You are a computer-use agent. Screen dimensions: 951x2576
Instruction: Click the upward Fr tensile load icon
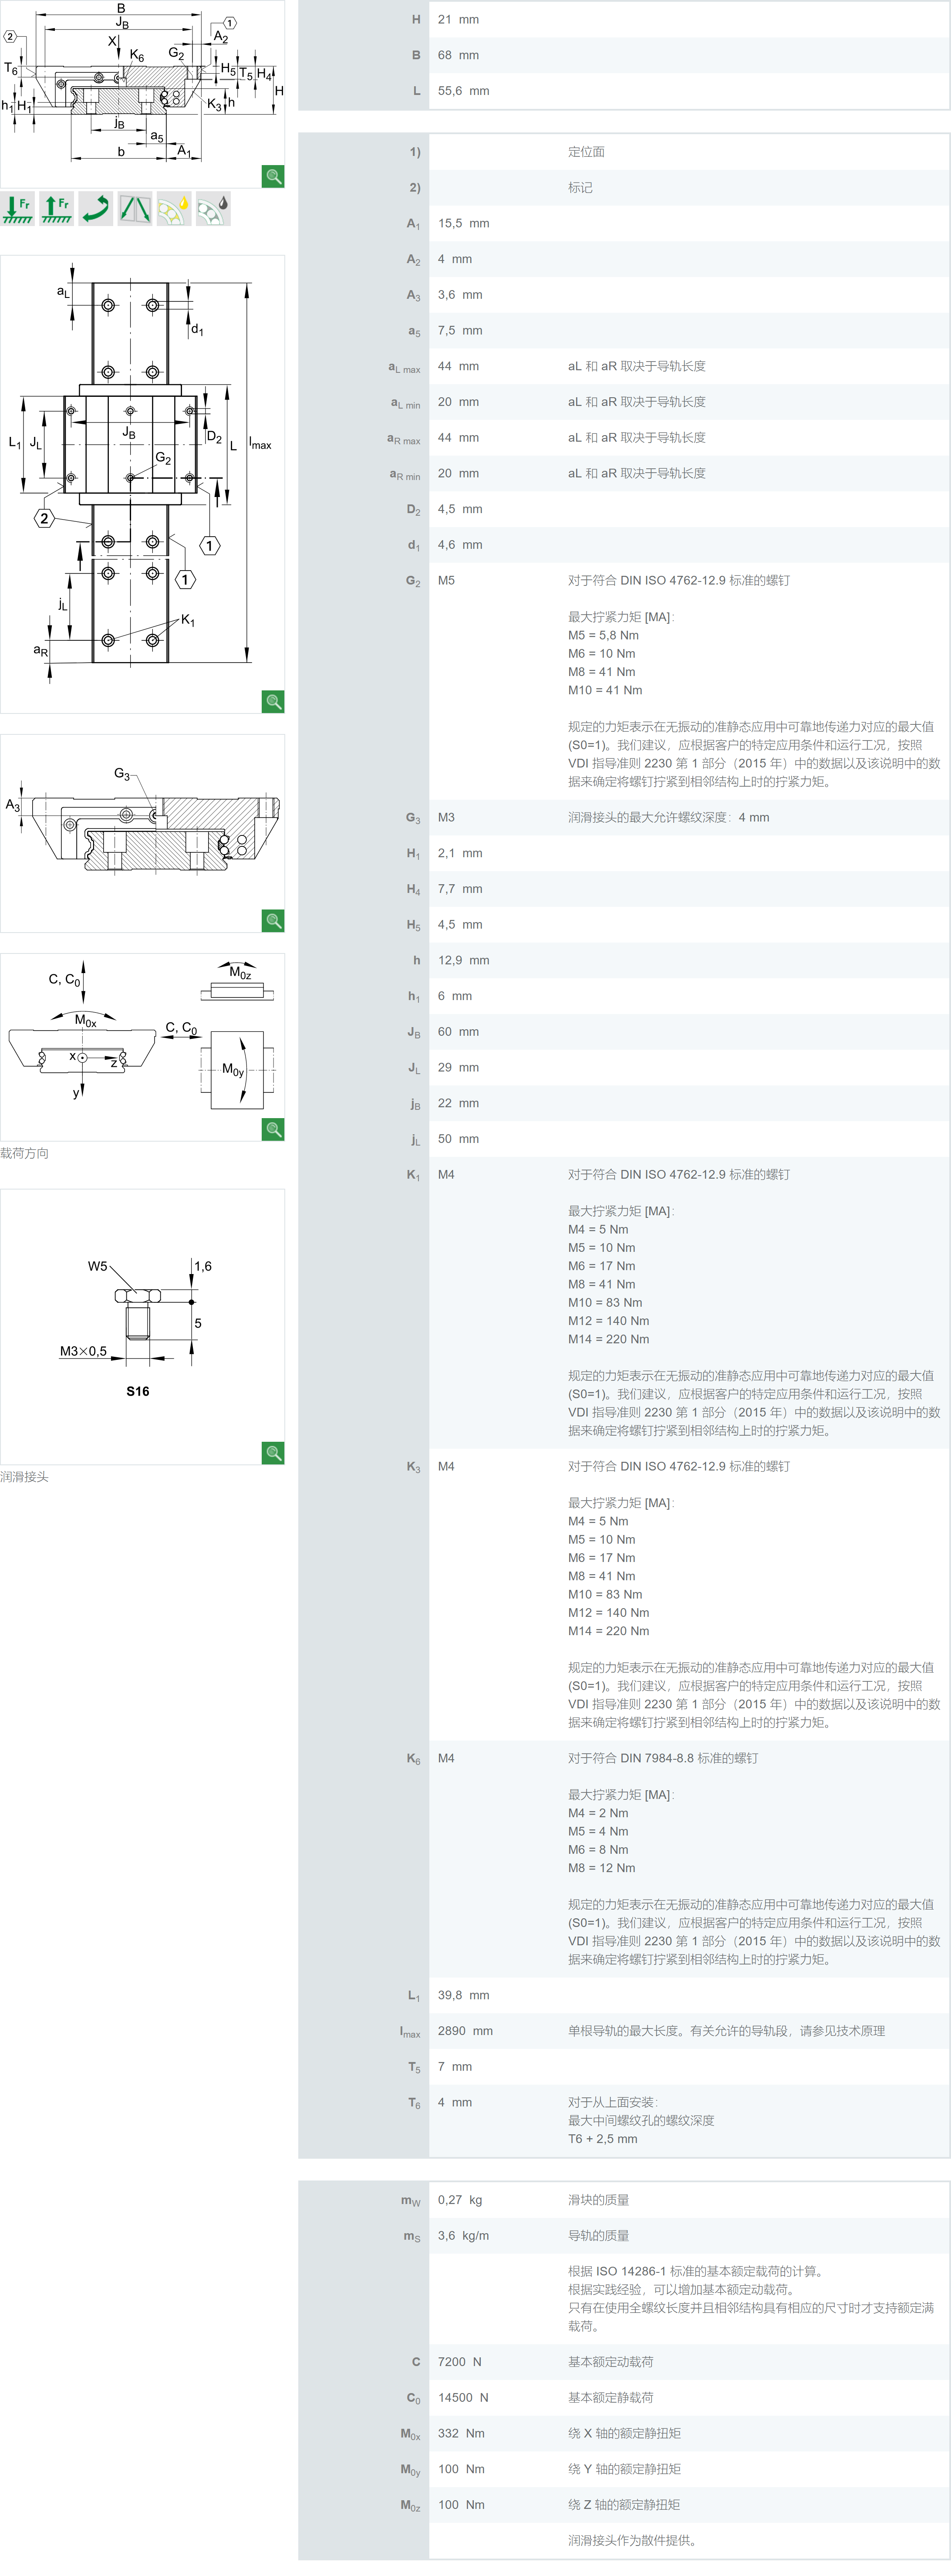pos(56,208)
